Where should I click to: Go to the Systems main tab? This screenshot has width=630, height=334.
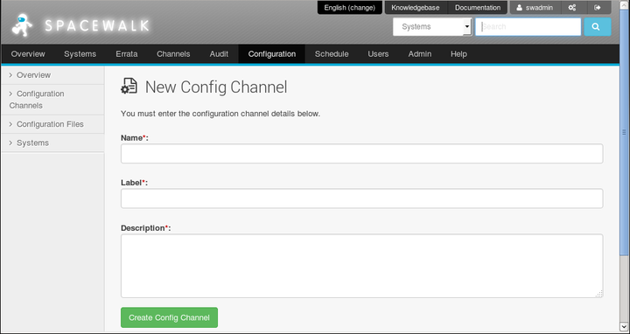click(80, 54)
